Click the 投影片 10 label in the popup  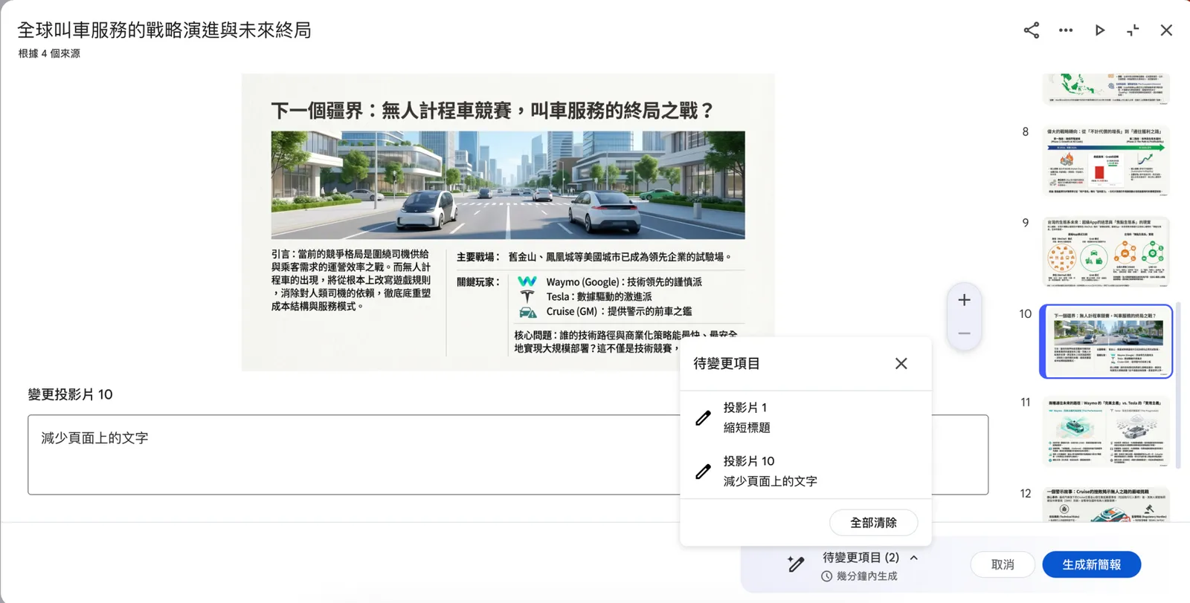pos(749,461)
